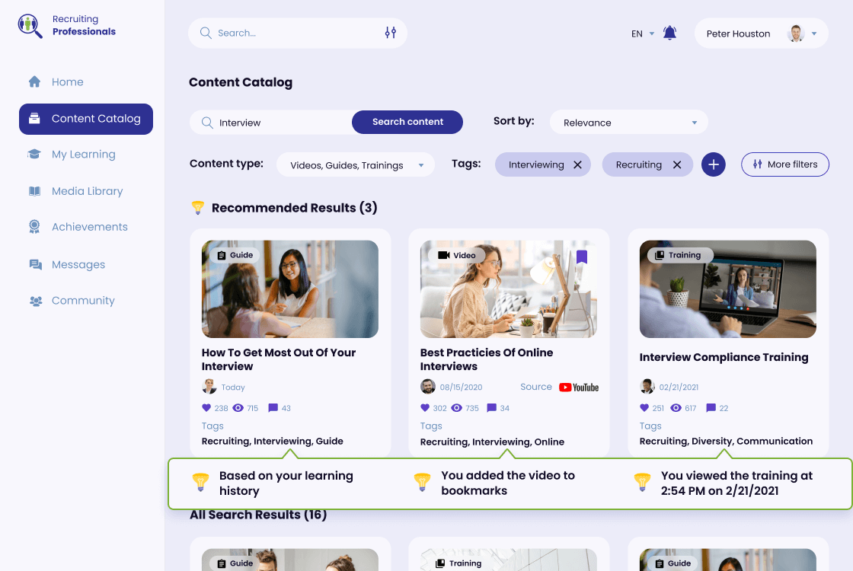The height and width of the screenshot is (571, 853).
Task: Remove the Interviewing tag filter
Action: (x=577, y=165)
